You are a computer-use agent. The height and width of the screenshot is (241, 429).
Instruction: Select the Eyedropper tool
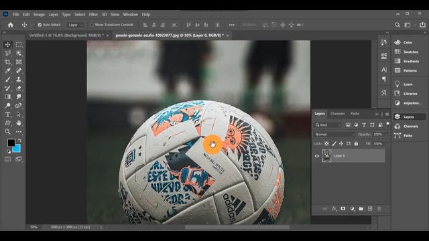pyautogui.click(x=7, y=71)
